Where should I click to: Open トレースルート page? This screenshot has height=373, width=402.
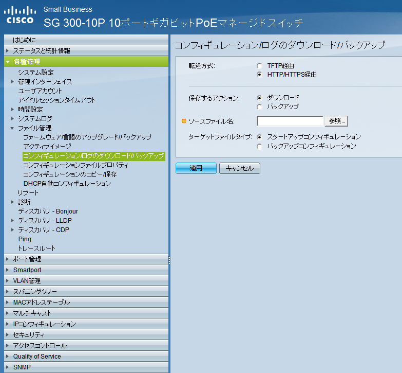click(x=36, y=248)
